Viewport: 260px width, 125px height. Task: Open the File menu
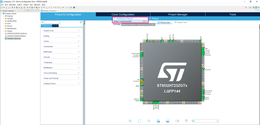click(x=2, y=5)
